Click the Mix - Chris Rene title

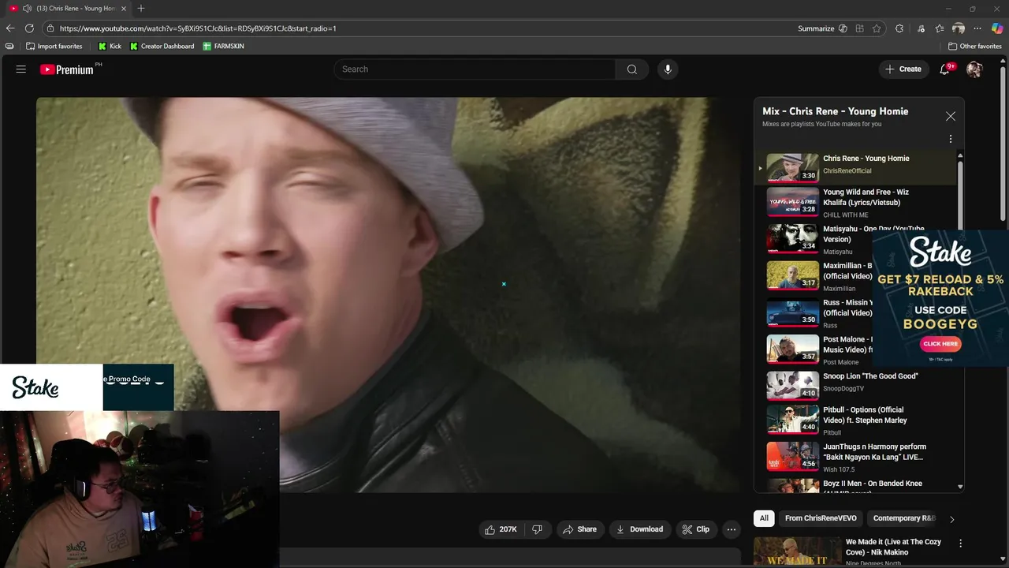pos(835,111)
